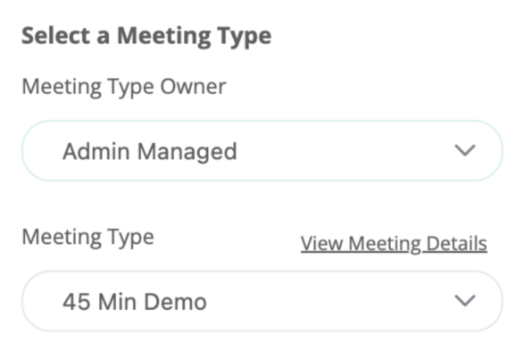Click the 'Select a Meeting Type' heading

pyautogui.click(x=146, y=36)
